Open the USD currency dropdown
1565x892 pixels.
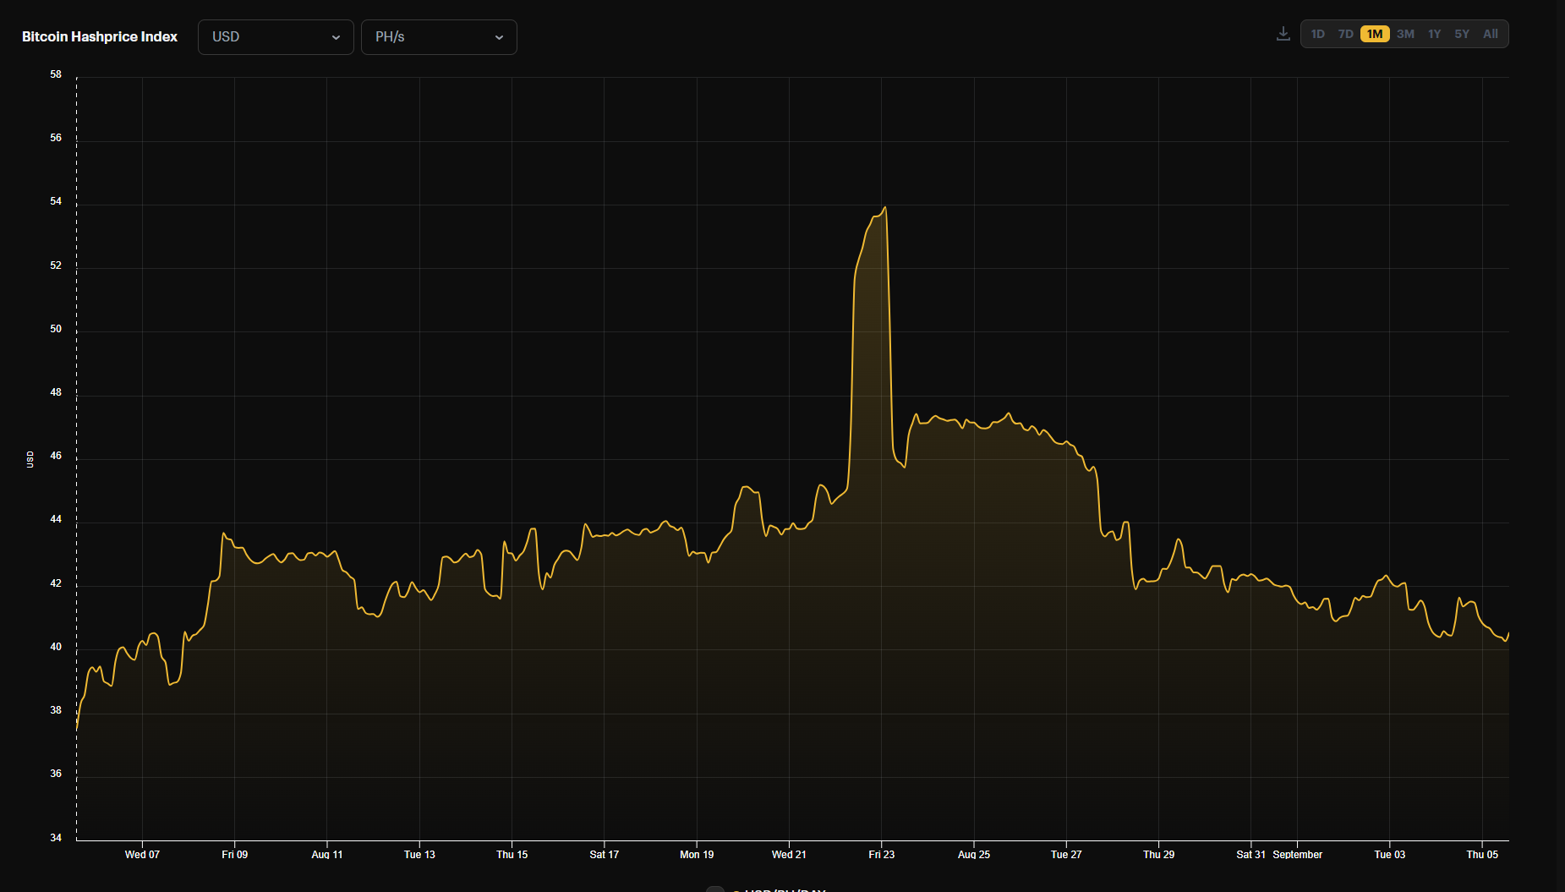click(x=276, y=37)
